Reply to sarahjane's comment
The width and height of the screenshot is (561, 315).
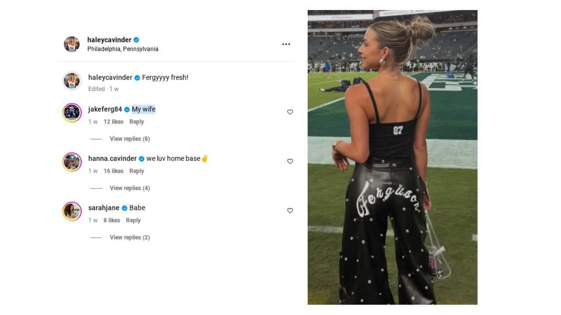click(x=133, y=220)
